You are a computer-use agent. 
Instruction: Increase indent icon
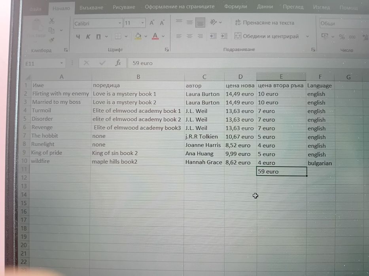(224, 36)
